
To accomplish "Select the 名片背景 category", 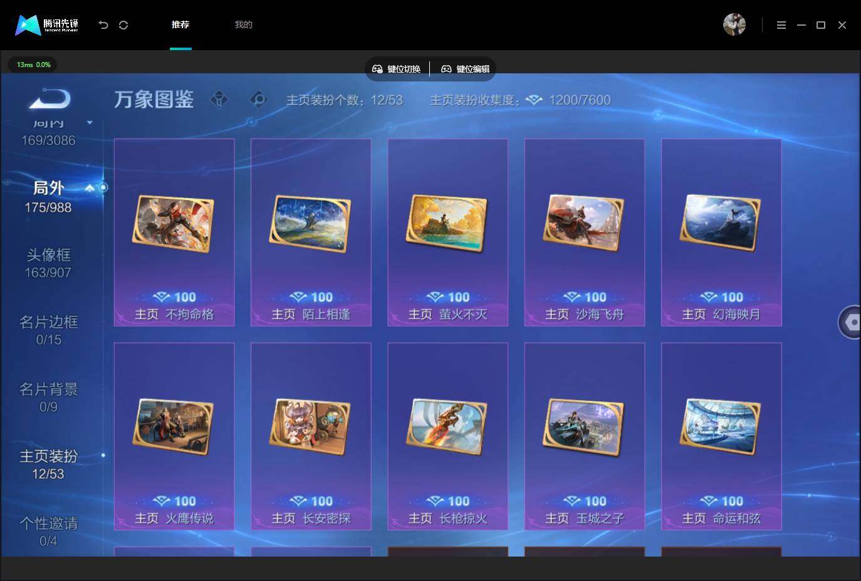I will [x=48, y=397].
